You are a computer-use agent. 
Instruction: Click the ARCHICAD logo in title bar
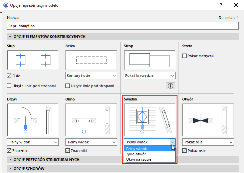[5, 6]
